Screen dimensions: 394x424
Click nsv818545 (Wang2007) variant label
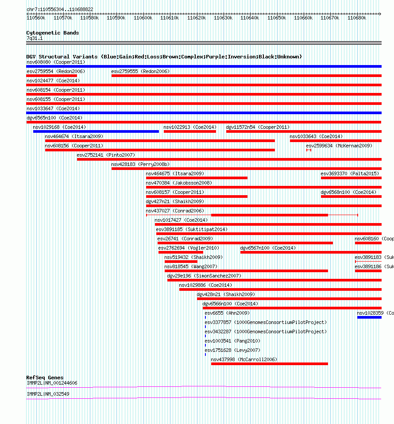[x=191, y=266]
